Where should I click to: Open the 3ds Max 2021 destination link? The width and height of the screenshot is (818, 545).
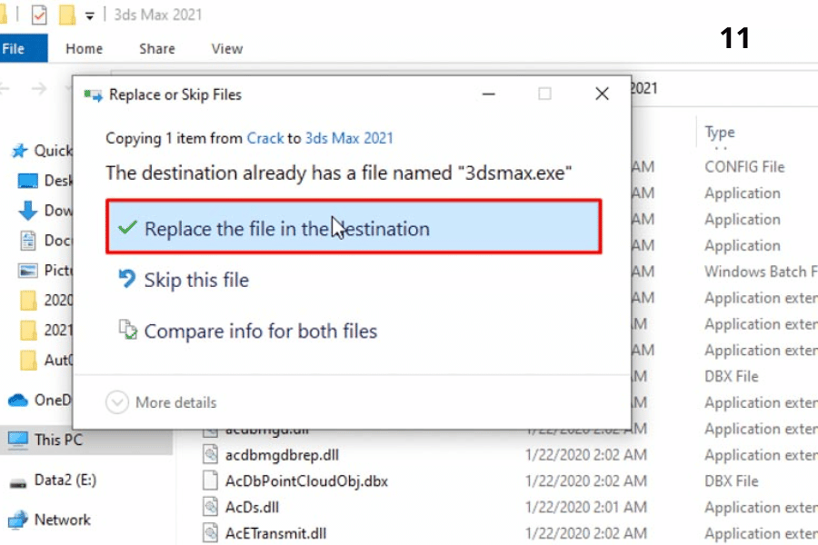tap(349, 138)
